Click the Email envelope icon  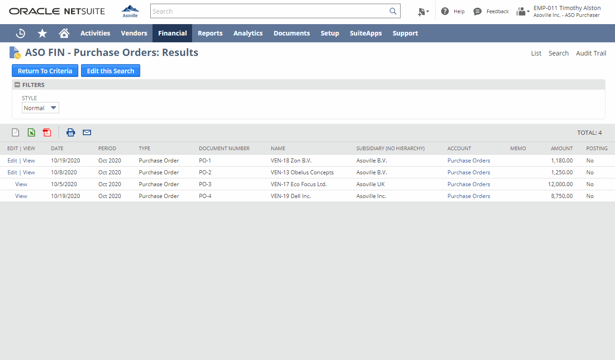pos(87,132)
